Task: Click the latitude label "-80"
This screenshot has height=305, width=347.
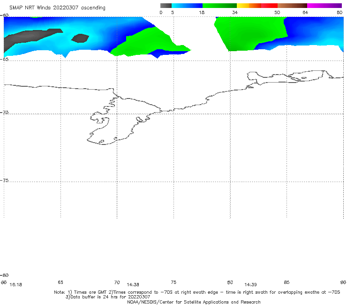Action: click(4, 275)
